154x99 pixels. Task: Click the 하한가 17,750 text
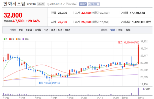coord(100,22)
